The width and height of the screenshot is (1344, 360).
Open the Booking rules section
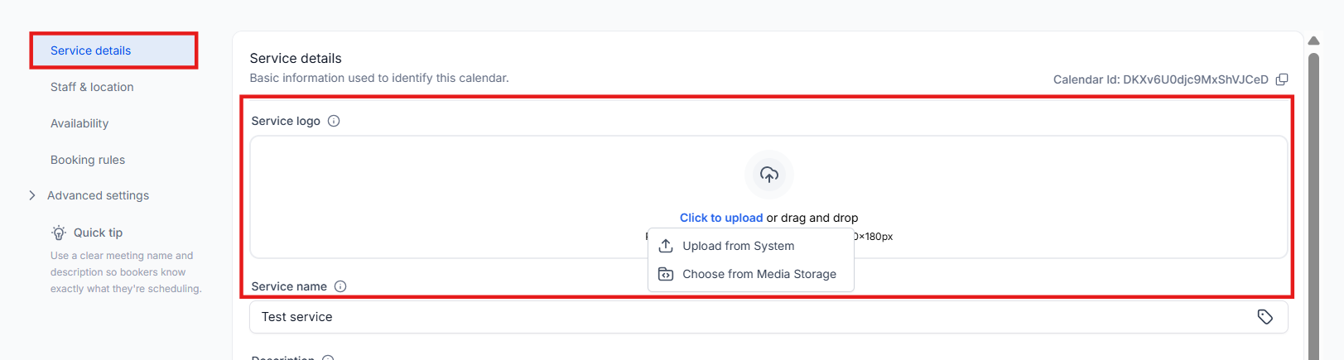pos(88,160)
